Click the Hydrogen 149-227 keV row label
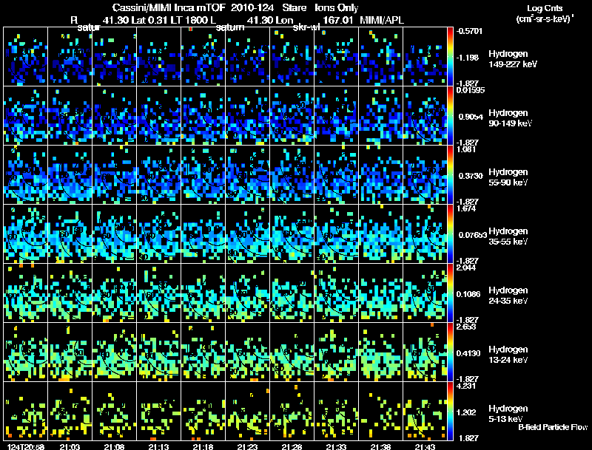592x450 pixels. point(512,59)
